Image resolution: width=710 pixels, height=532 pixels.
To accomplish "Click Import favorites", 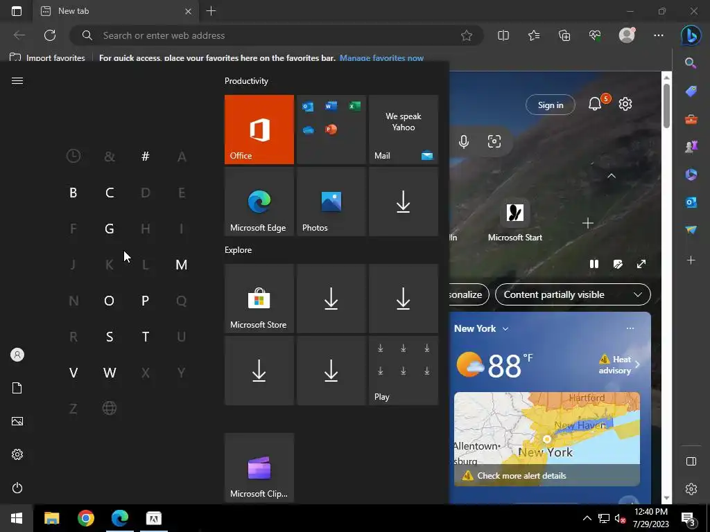I will [x=47, y=58].
